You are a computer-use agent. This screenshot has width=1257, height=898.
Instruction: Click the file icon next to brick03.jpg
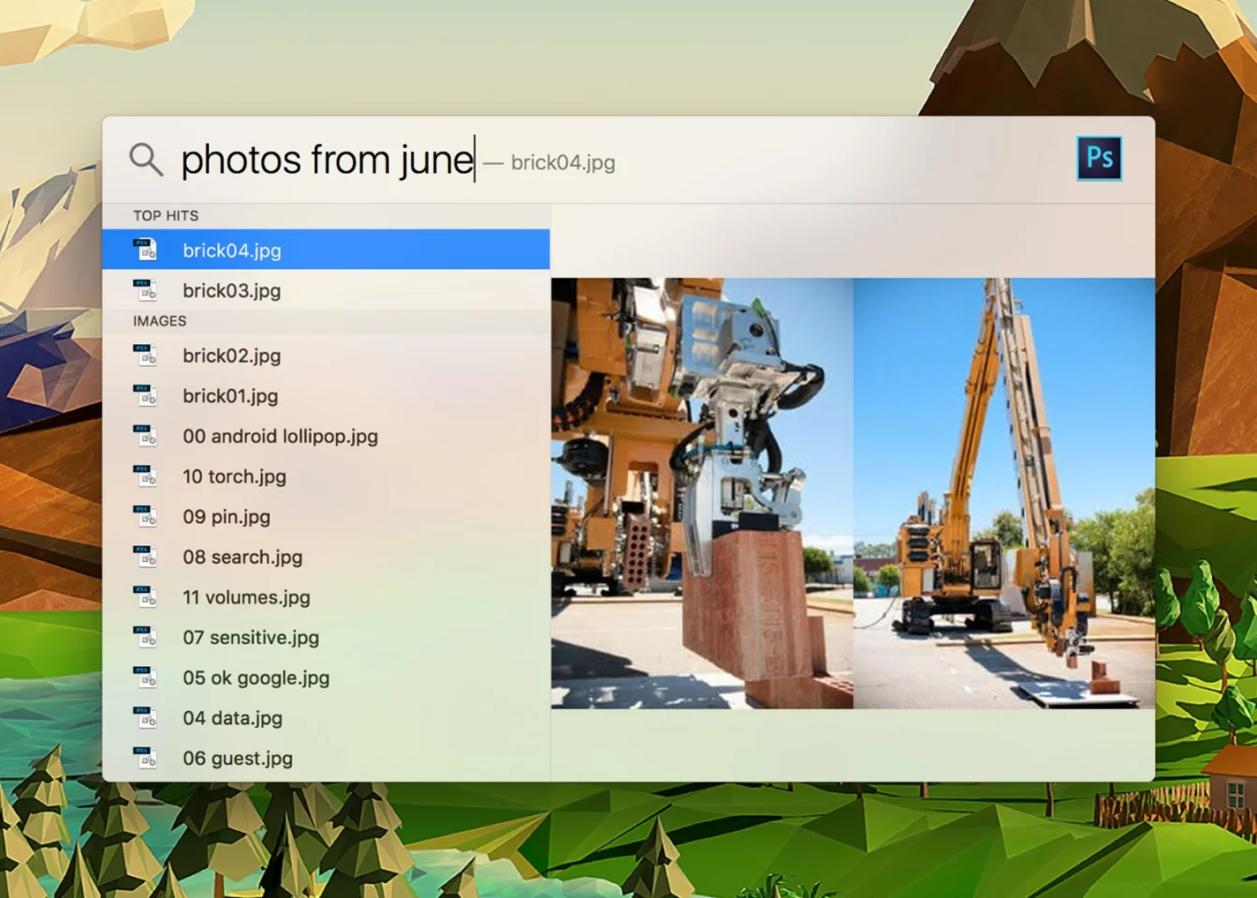tap(146, 290)
